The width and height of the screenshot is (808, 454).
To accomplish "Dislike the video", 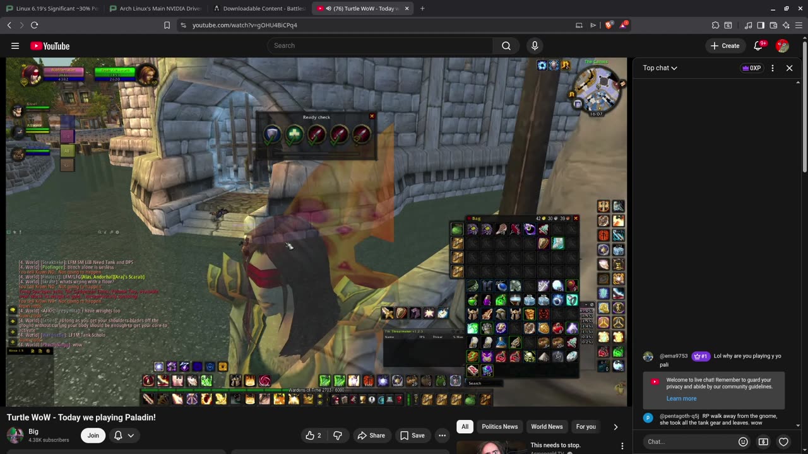I will tap(337, 435).
